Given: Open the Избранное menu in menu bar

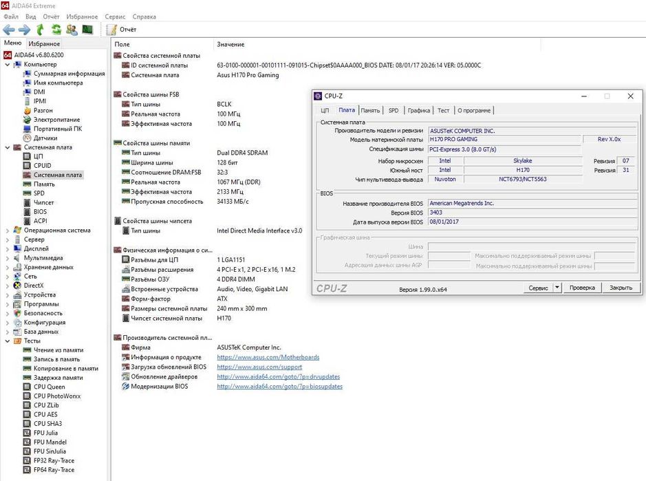Looking at the screenshot, I should [82, 17].
